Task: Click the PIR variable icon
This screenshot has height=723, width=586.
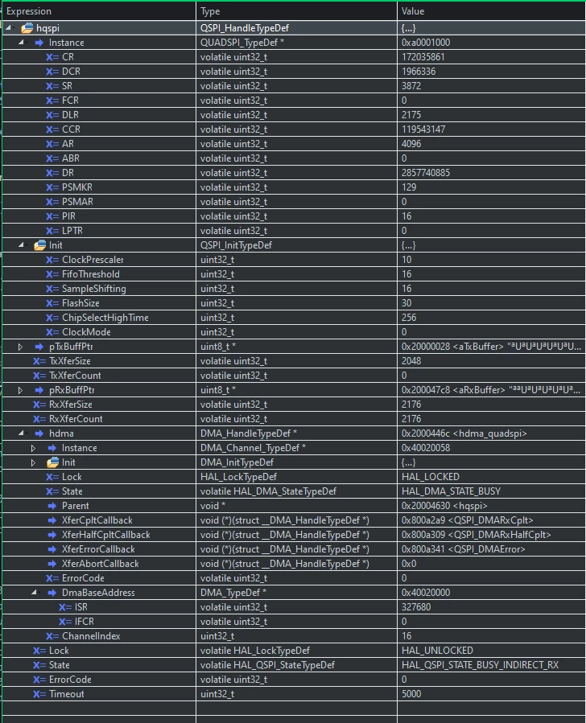Action: (x=52, y=216)
